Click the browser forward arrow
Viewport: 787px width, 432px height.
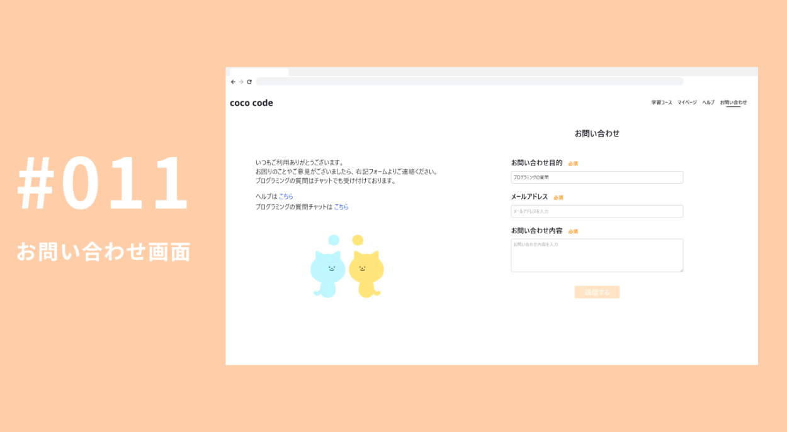pyautogui.click(x=241, y=82)
